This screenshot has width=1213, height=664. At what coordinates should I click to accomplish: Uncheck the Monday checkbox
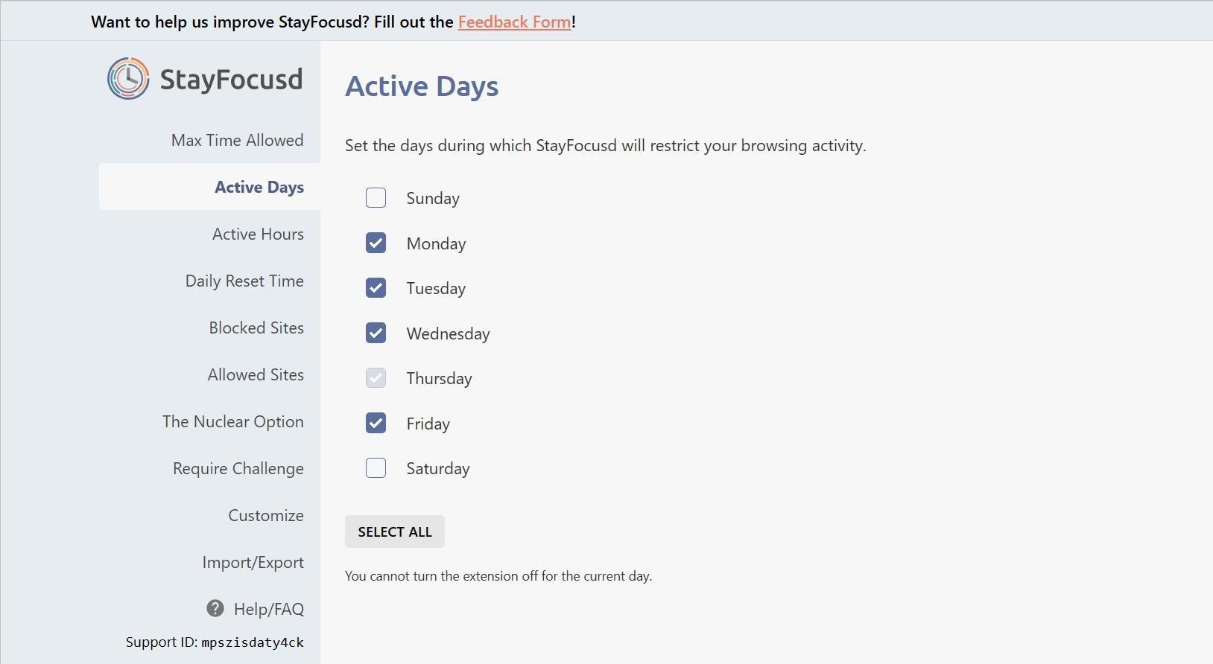coord(376,243)
